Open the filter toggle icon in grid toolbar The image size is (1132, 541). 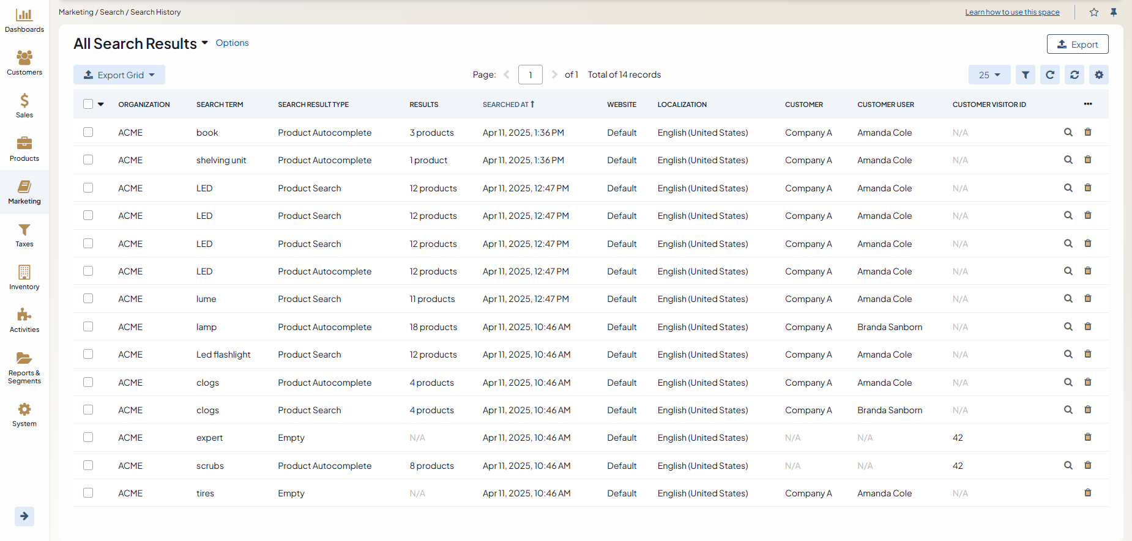point(1026,75)
